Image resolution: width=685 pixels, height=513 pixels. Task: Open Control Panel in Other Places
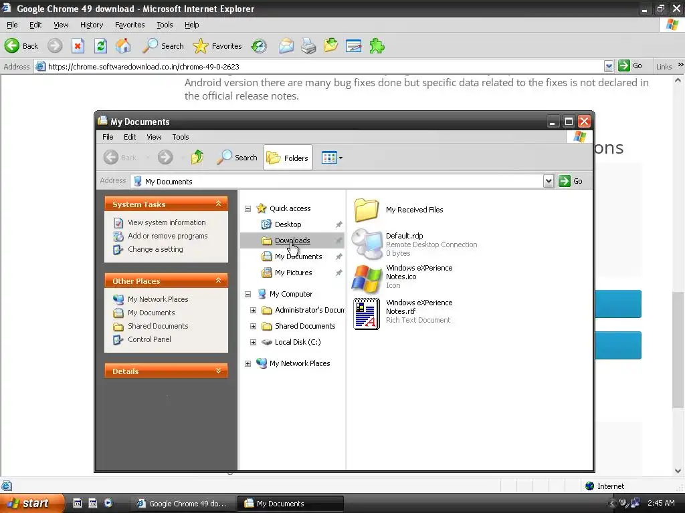pos(149,339)
